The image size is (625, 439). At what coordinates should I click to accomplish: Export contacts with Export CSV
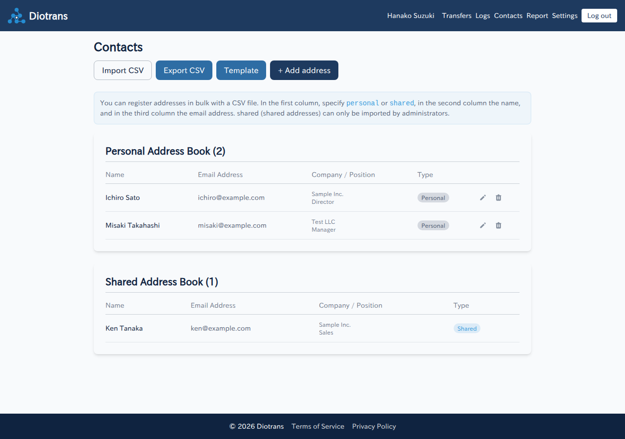point(184,70)
